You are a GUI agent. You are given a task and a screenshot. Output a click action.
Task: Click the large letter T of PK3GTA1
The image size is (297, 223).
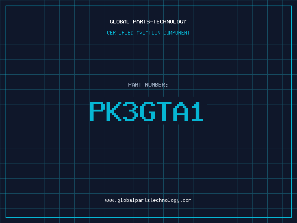(164, 111)
